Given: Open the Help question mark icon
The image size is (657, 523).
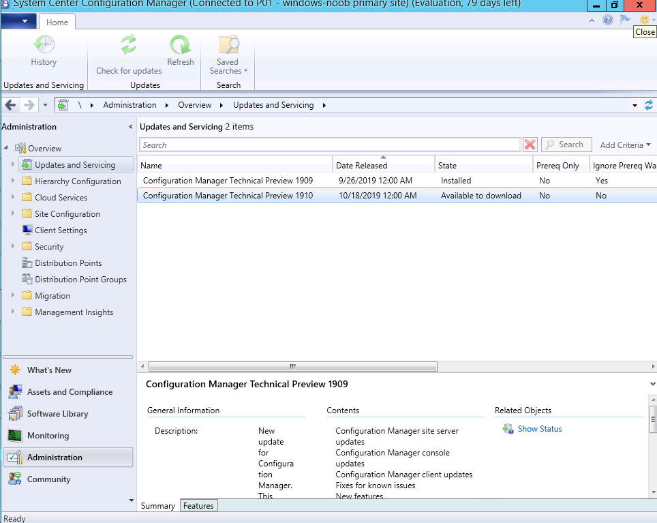Looking at the screenshot, I should point(607,20).
